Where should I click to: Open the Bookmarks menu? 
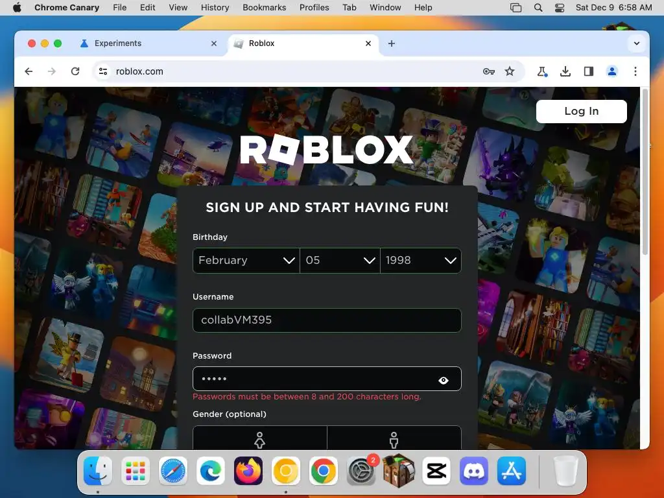click(265, 7)
